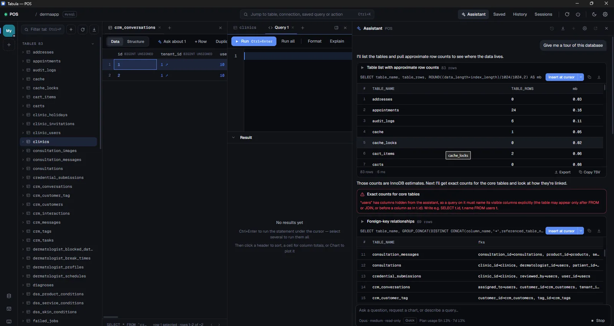The width and height of the screenshot is (614, 326).
Task: Switch to the Data view
Action: 115,41
